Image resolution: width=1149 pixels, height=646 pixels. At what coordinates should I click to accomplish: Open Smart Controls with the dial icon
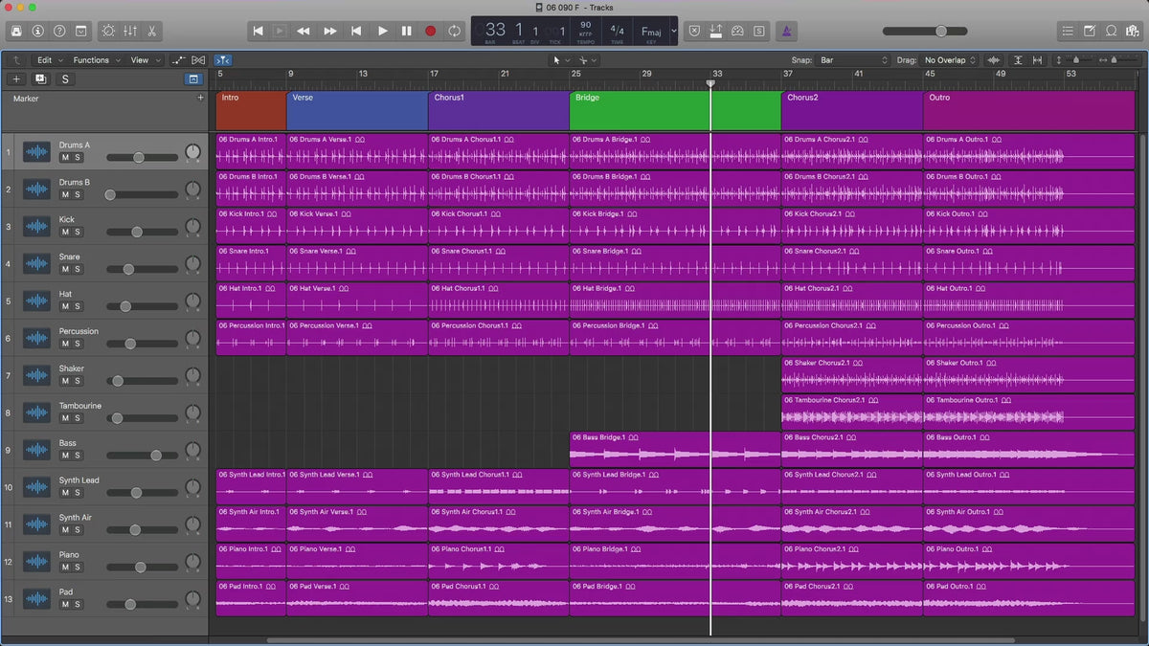click(106, 31)
